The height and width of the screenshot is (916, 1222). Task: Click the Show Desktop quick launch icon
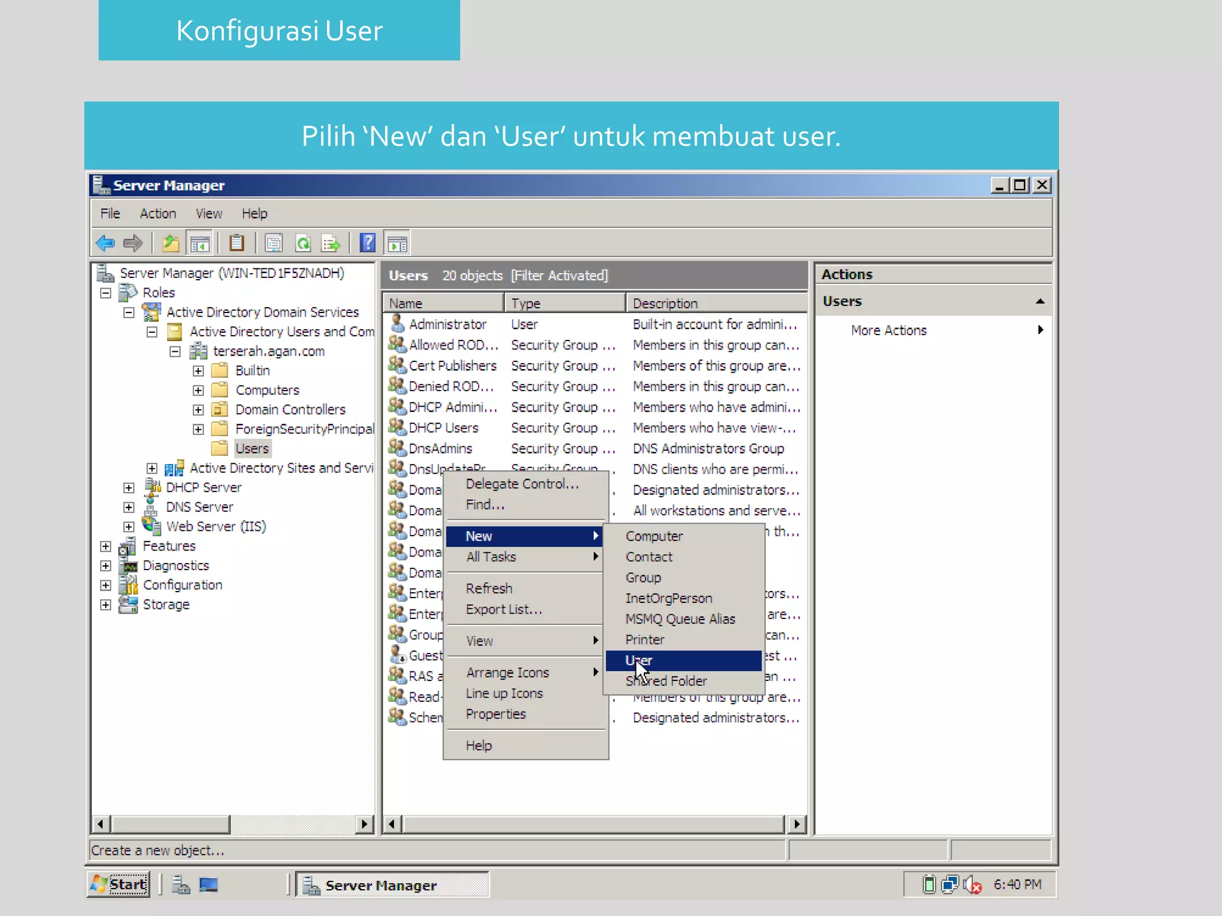[x=208, y=885]
